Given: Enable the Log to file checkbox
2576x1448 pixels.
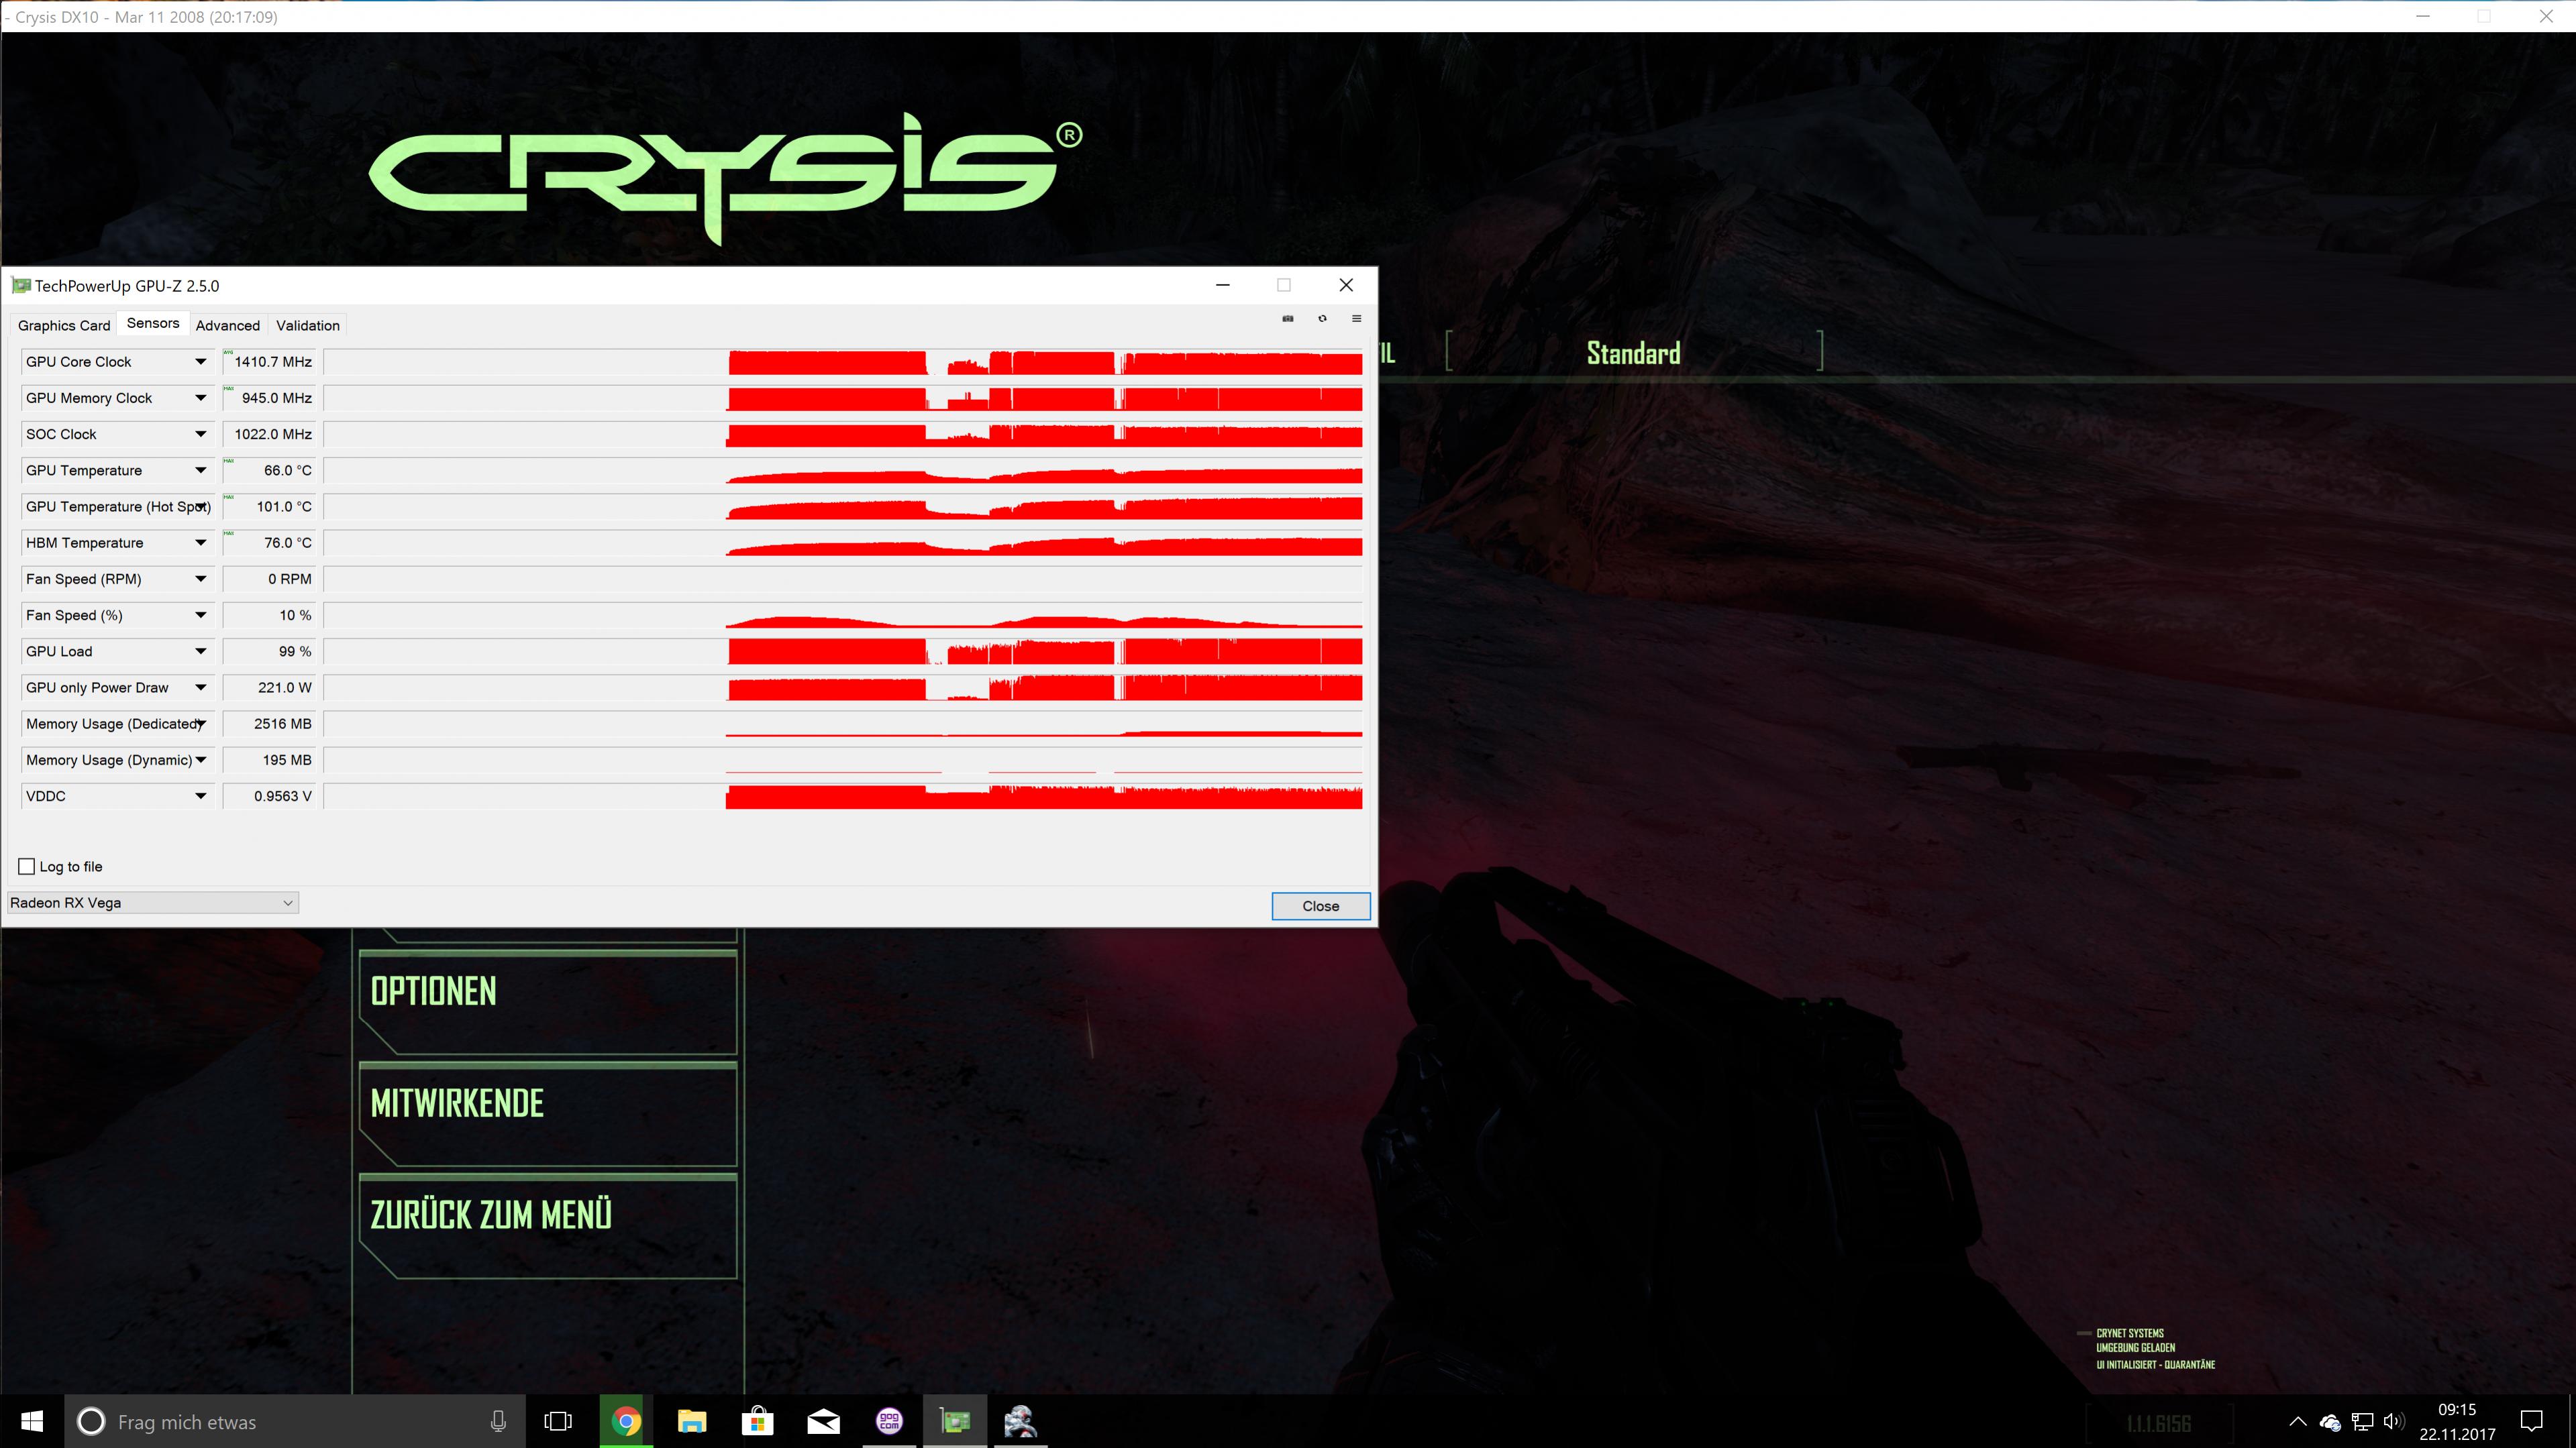Looking at the screenshot, I should [x=27, y=867].
